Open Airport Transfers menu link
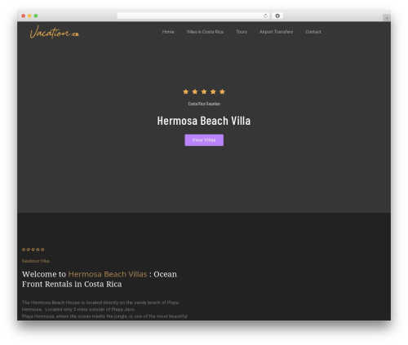Image resolution: width=408 pixels, height=345 pixels. click(276, 32)
